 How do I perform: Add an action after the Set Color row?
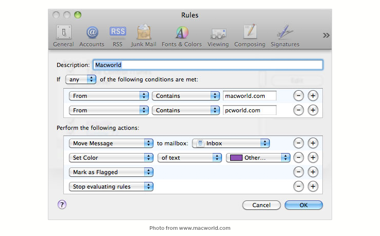pyautogui.click(x=313, y=158)
